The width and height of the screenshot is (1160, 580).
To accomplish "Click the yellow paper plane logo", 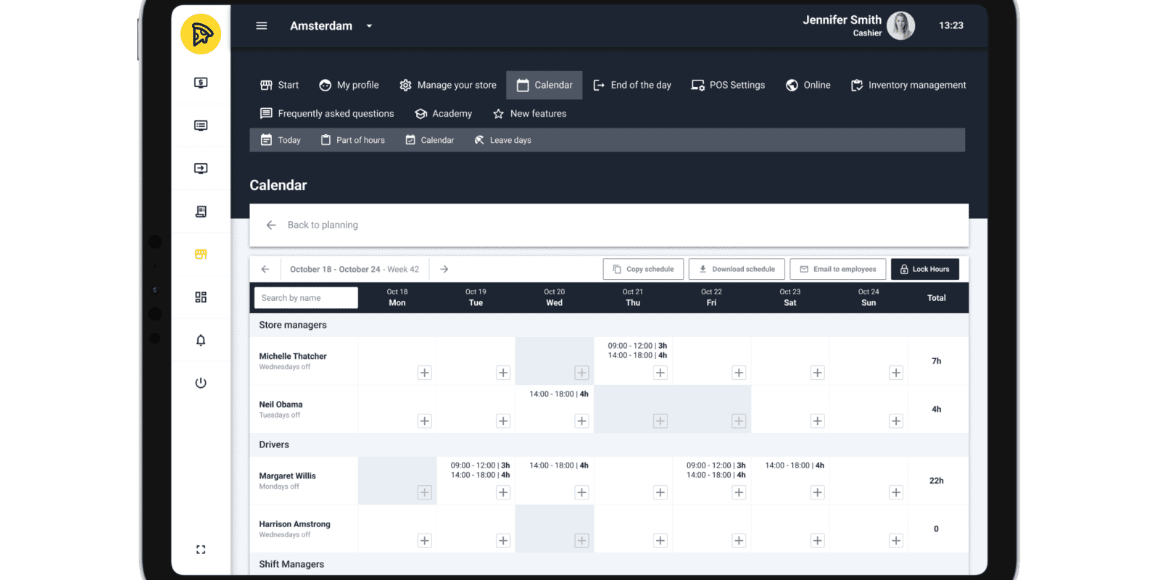I will point(201,34).
